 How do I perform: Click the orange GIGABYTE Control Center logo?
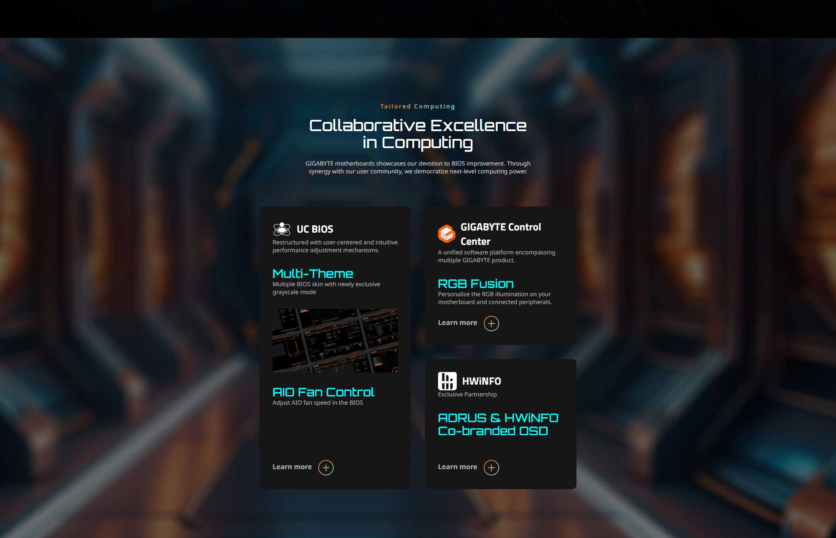[x=446, y=234]
